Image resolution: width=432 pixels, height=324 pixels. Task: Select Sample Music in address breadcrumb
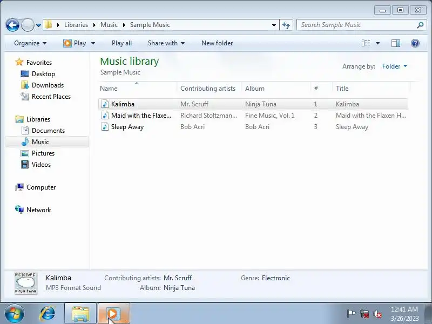(150, 25)
